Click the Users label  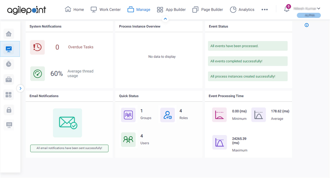(x=145, y=143)
